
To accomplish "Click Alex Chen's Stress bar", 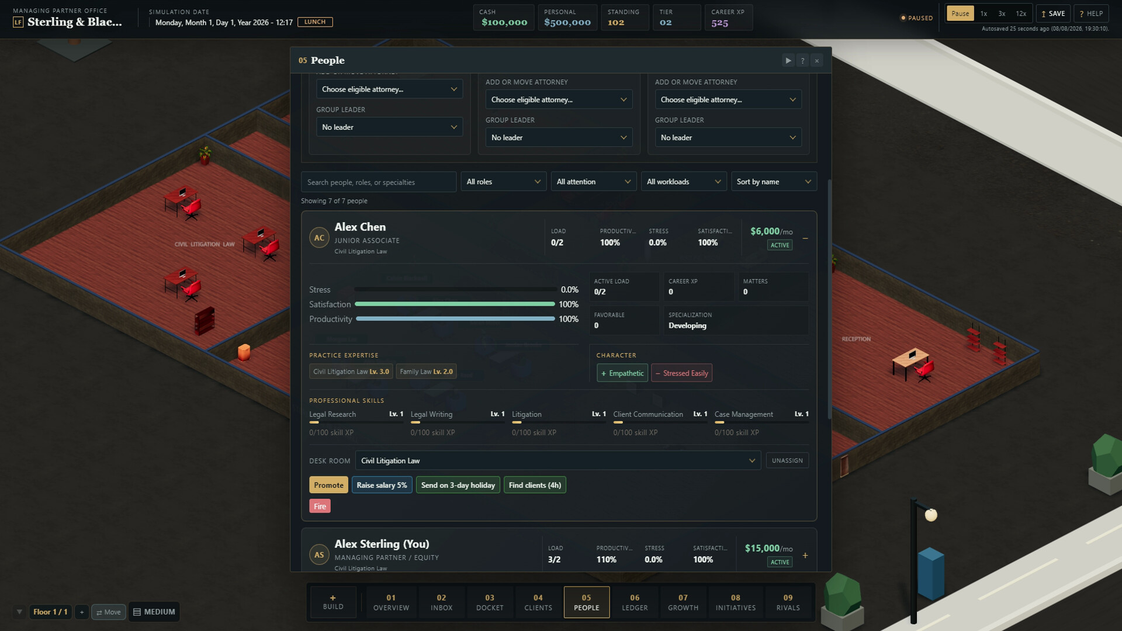I will [x=455, y=290].
